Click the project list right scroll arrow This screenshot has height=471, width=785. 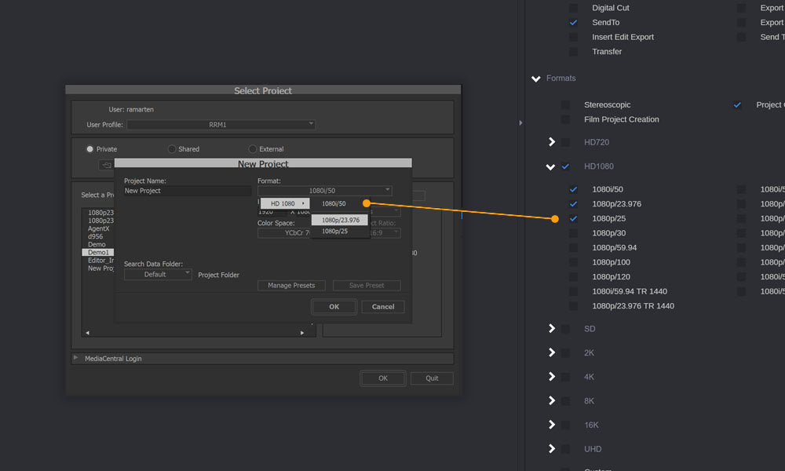pos(302,333)
